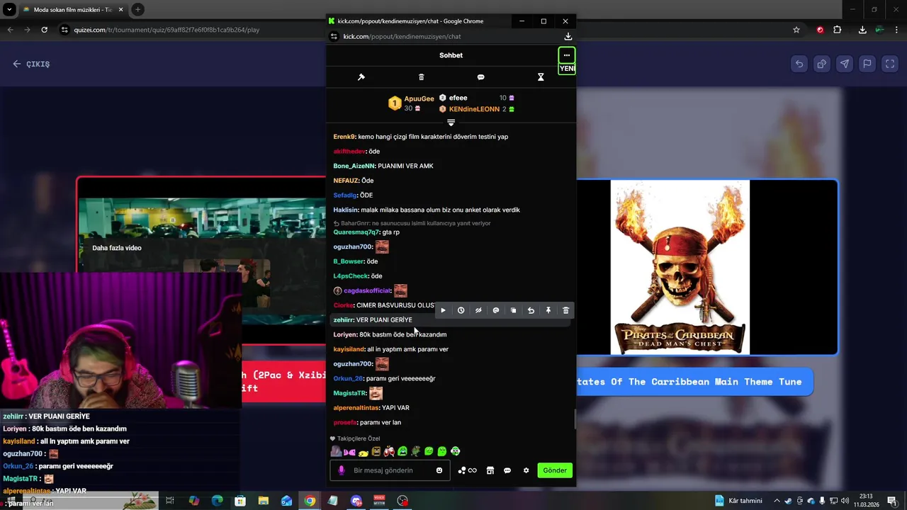The width and height of the screenshot is (907, 510).
Task: Select the first subscriber emote under Takipçilere Özel
Action: [336, 451]
